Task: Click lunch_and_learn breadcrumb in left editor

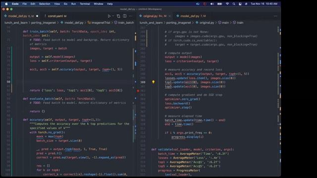Action: (x=16, y=23)
